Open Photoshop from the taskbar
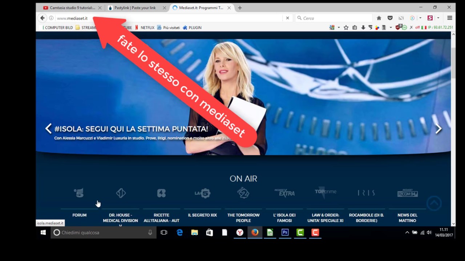Image resolution: width=465 pixels, height=261 pixels. click(x=285, y=232)
